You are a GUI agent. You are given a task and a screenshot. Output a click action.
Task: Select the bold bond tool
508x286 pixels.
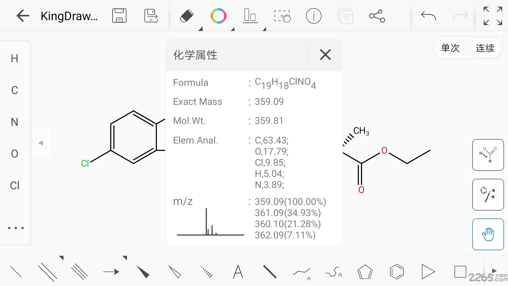pyautogui.click(x=270, y=272)
